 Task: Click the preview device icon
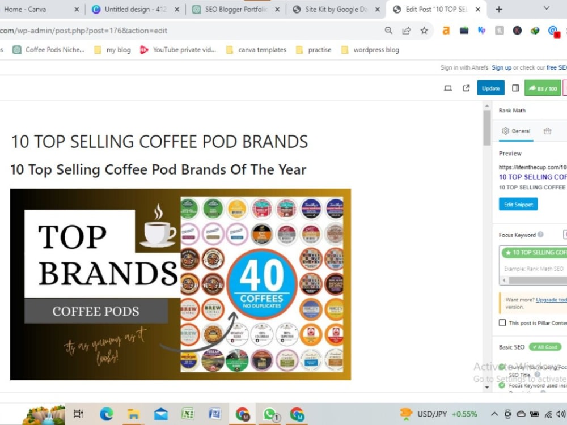point(448,88)
